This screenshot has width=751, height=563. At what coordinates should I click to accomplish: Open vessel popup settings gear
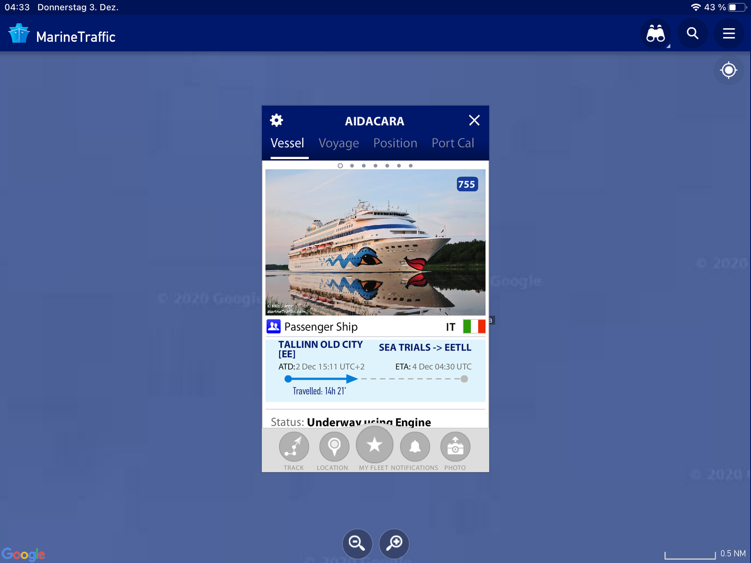pyautogui.click(x=276, y=121)
